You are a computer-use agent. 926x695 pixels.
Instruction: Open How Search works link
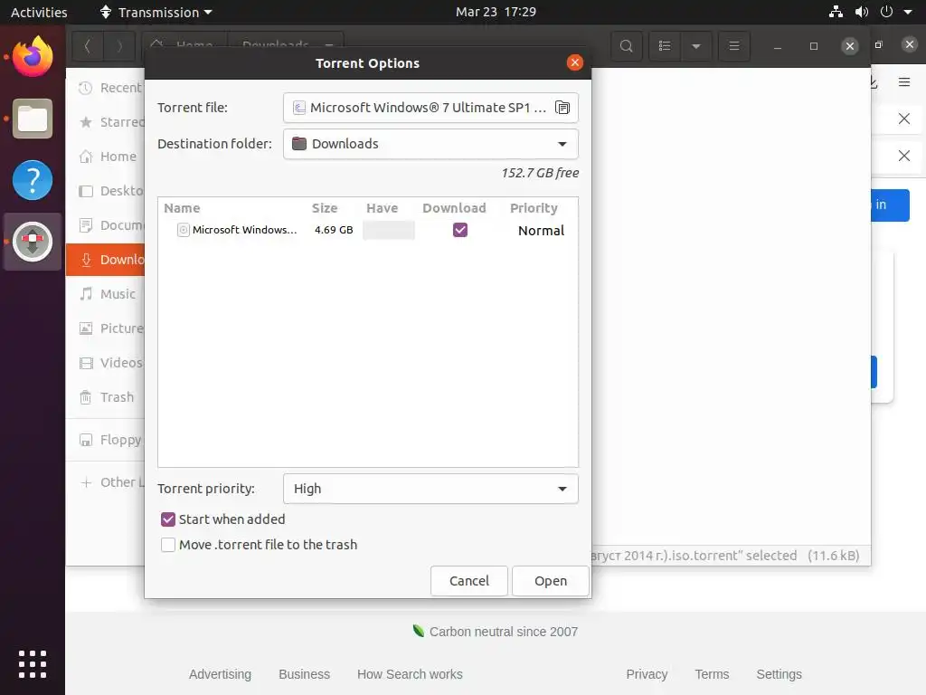410,674
